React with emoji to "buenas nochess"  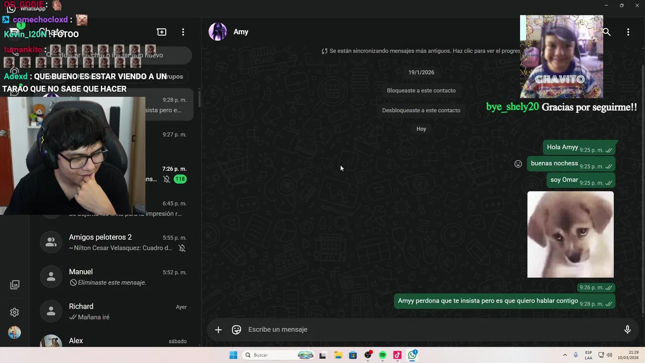pos(518,164)
